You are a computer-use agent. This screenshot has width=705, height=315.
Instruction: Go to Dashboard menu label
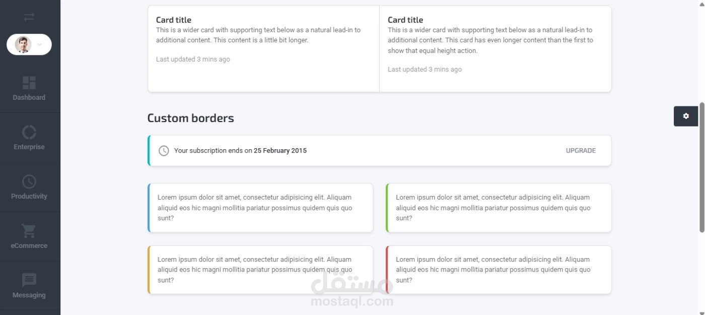pos(29,97)
